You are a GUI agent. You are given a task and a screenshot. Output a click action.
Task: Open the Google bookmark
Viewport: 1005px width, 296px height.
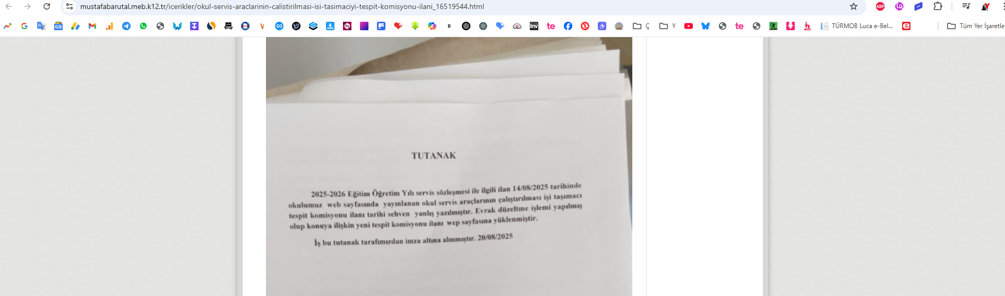pos(24,26)
